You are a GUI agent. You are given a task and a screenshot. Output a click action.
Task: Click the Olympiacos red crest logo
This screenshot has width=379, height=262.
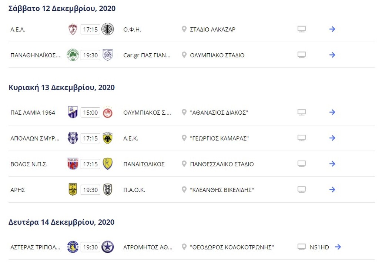pyautogui.click(x=108, y=112)
